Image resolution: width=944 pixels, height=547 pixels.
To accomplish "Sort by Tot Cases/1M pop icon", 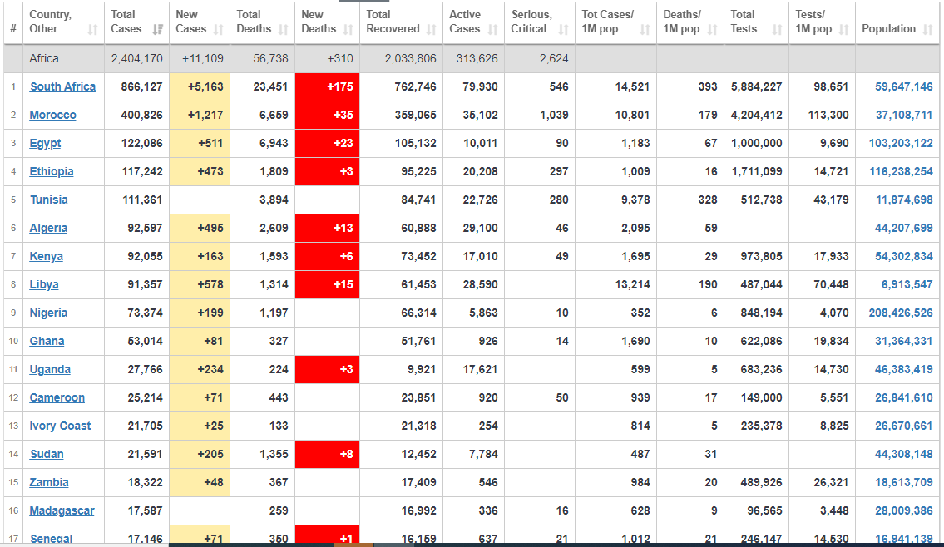I will coord(645,29).
